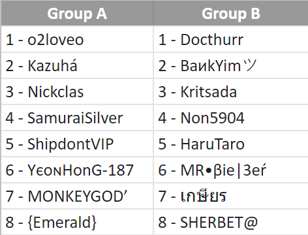Select the Kazuhá entry in Group A
The width and height of the screenshot is (308, 235).
click(x=77, y=65)
